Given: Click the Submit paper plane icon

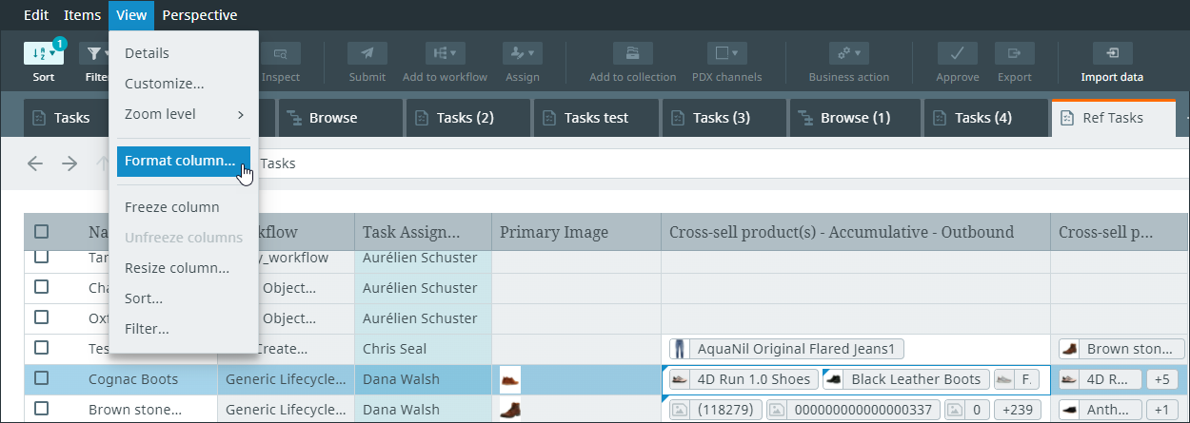Looking at the screenshot, I should point(367,54).
